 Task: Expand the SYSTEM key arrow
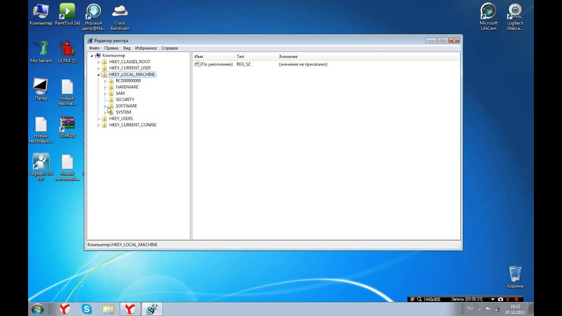tap(105, 112)
